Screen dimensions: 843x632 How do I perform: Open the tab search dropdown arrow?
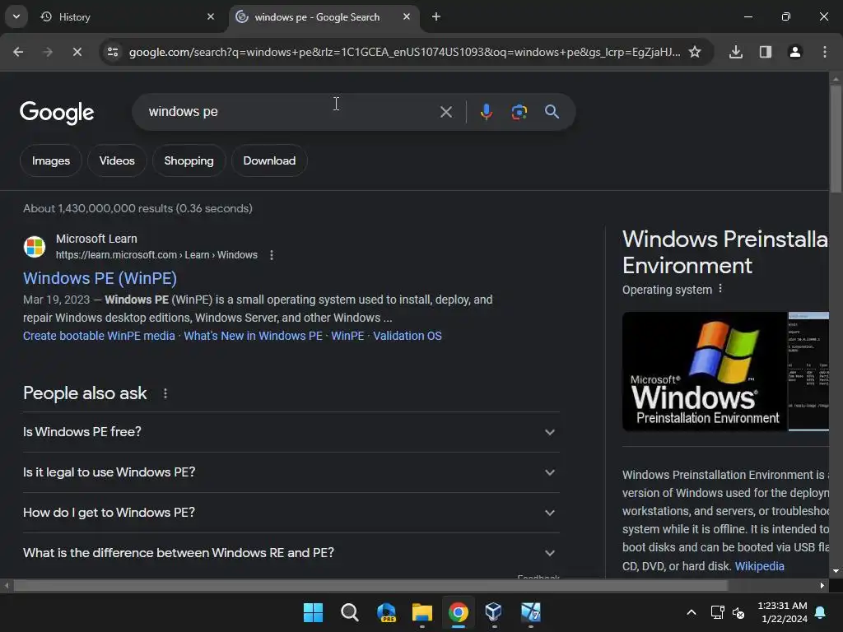pos(16,16)
